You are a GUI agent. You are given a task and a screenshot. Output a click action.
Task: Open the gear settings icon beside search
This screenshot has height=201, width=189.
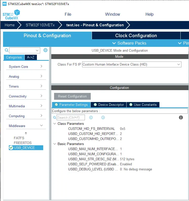[x=45, y=50]
